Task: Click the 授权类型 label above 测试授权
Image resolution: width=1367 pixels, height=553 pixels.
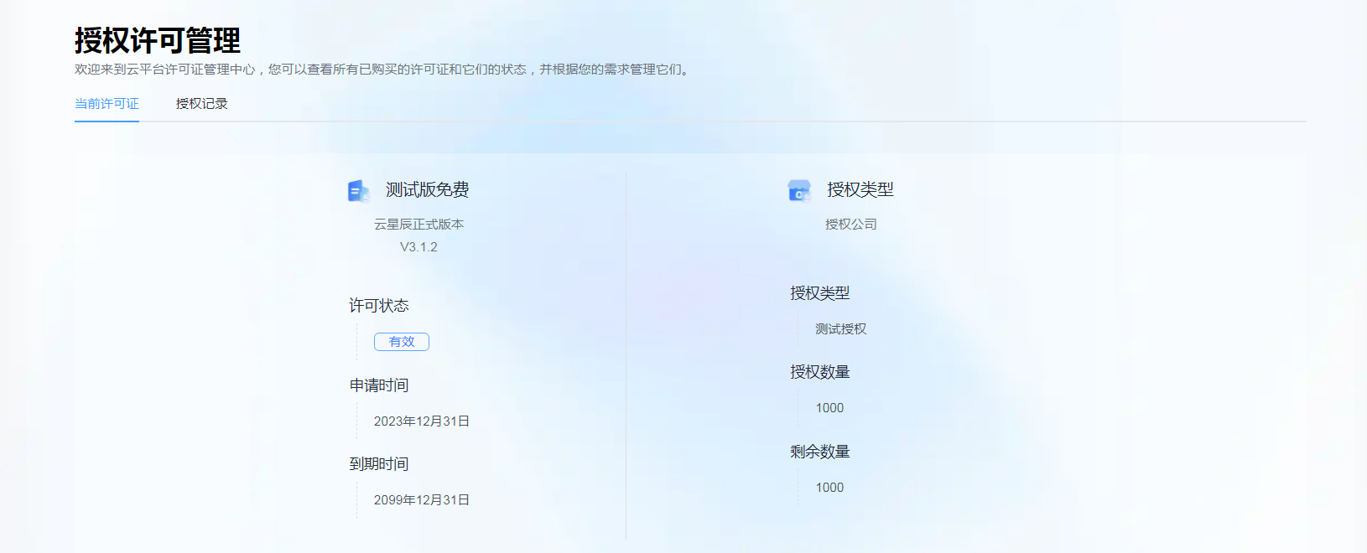Action: tap(819, 293)
